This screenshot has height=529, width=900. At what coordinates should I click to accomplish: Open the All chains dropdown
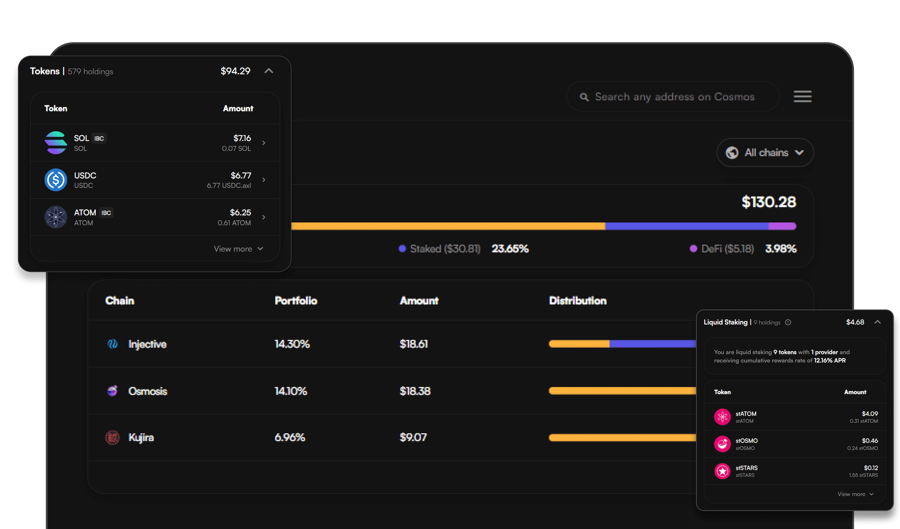[765, 152]
